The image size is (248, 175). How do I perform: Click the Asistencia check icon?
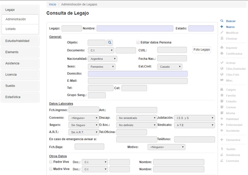(222, 155)
